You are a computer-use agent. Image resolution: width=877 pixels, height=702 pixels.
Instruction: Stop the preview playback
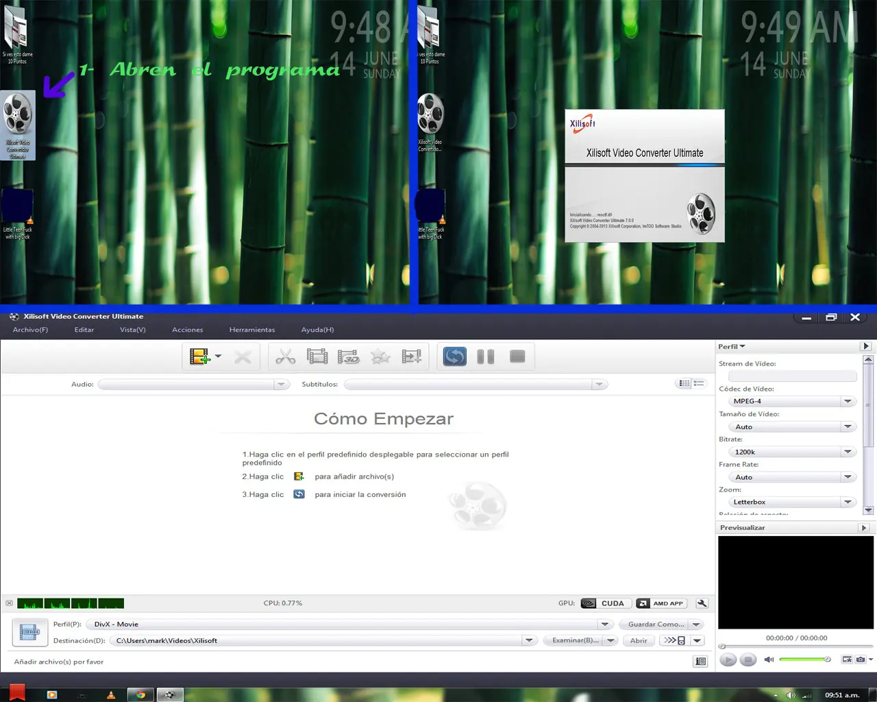[x=748, y=659]
